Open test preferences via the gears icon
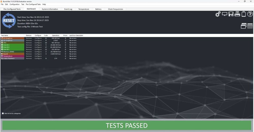The width and height of the screenshot is (254, 132). pyautogui.click(x=218, y=14)
